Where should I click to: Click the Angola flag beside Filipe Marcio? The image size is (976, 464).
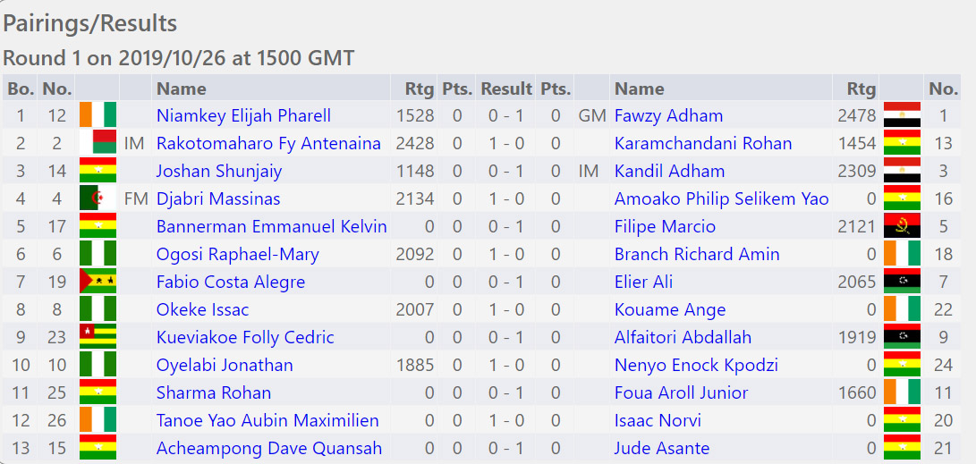click(x=902, y=226)
